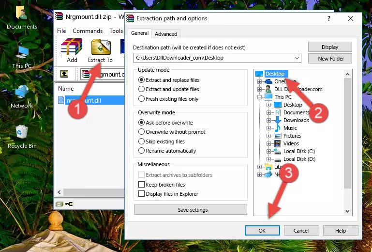
Task: Select Videos folder in the tree
Action: 291,143
